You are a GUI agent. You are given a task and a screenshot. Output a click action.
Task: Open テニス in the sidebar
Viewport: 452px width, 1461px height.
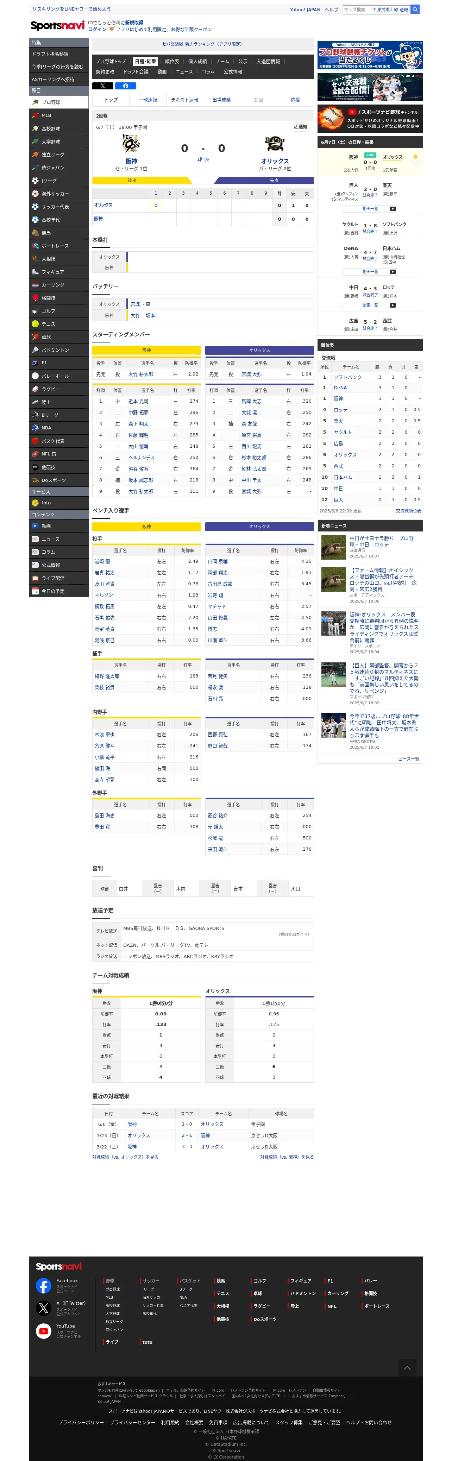coord(59,324)
